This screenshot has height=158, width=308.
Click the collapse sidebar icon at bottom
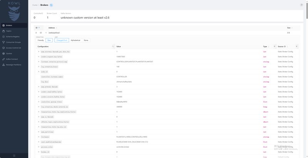pos(14,155)
